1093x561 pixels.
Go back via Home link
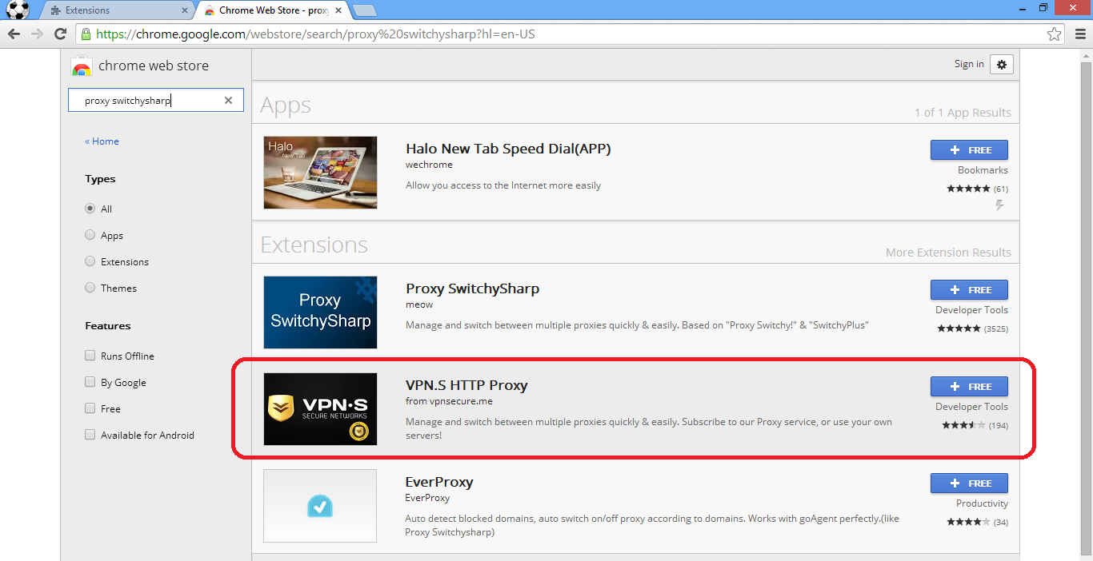click(x=102, y=141)
